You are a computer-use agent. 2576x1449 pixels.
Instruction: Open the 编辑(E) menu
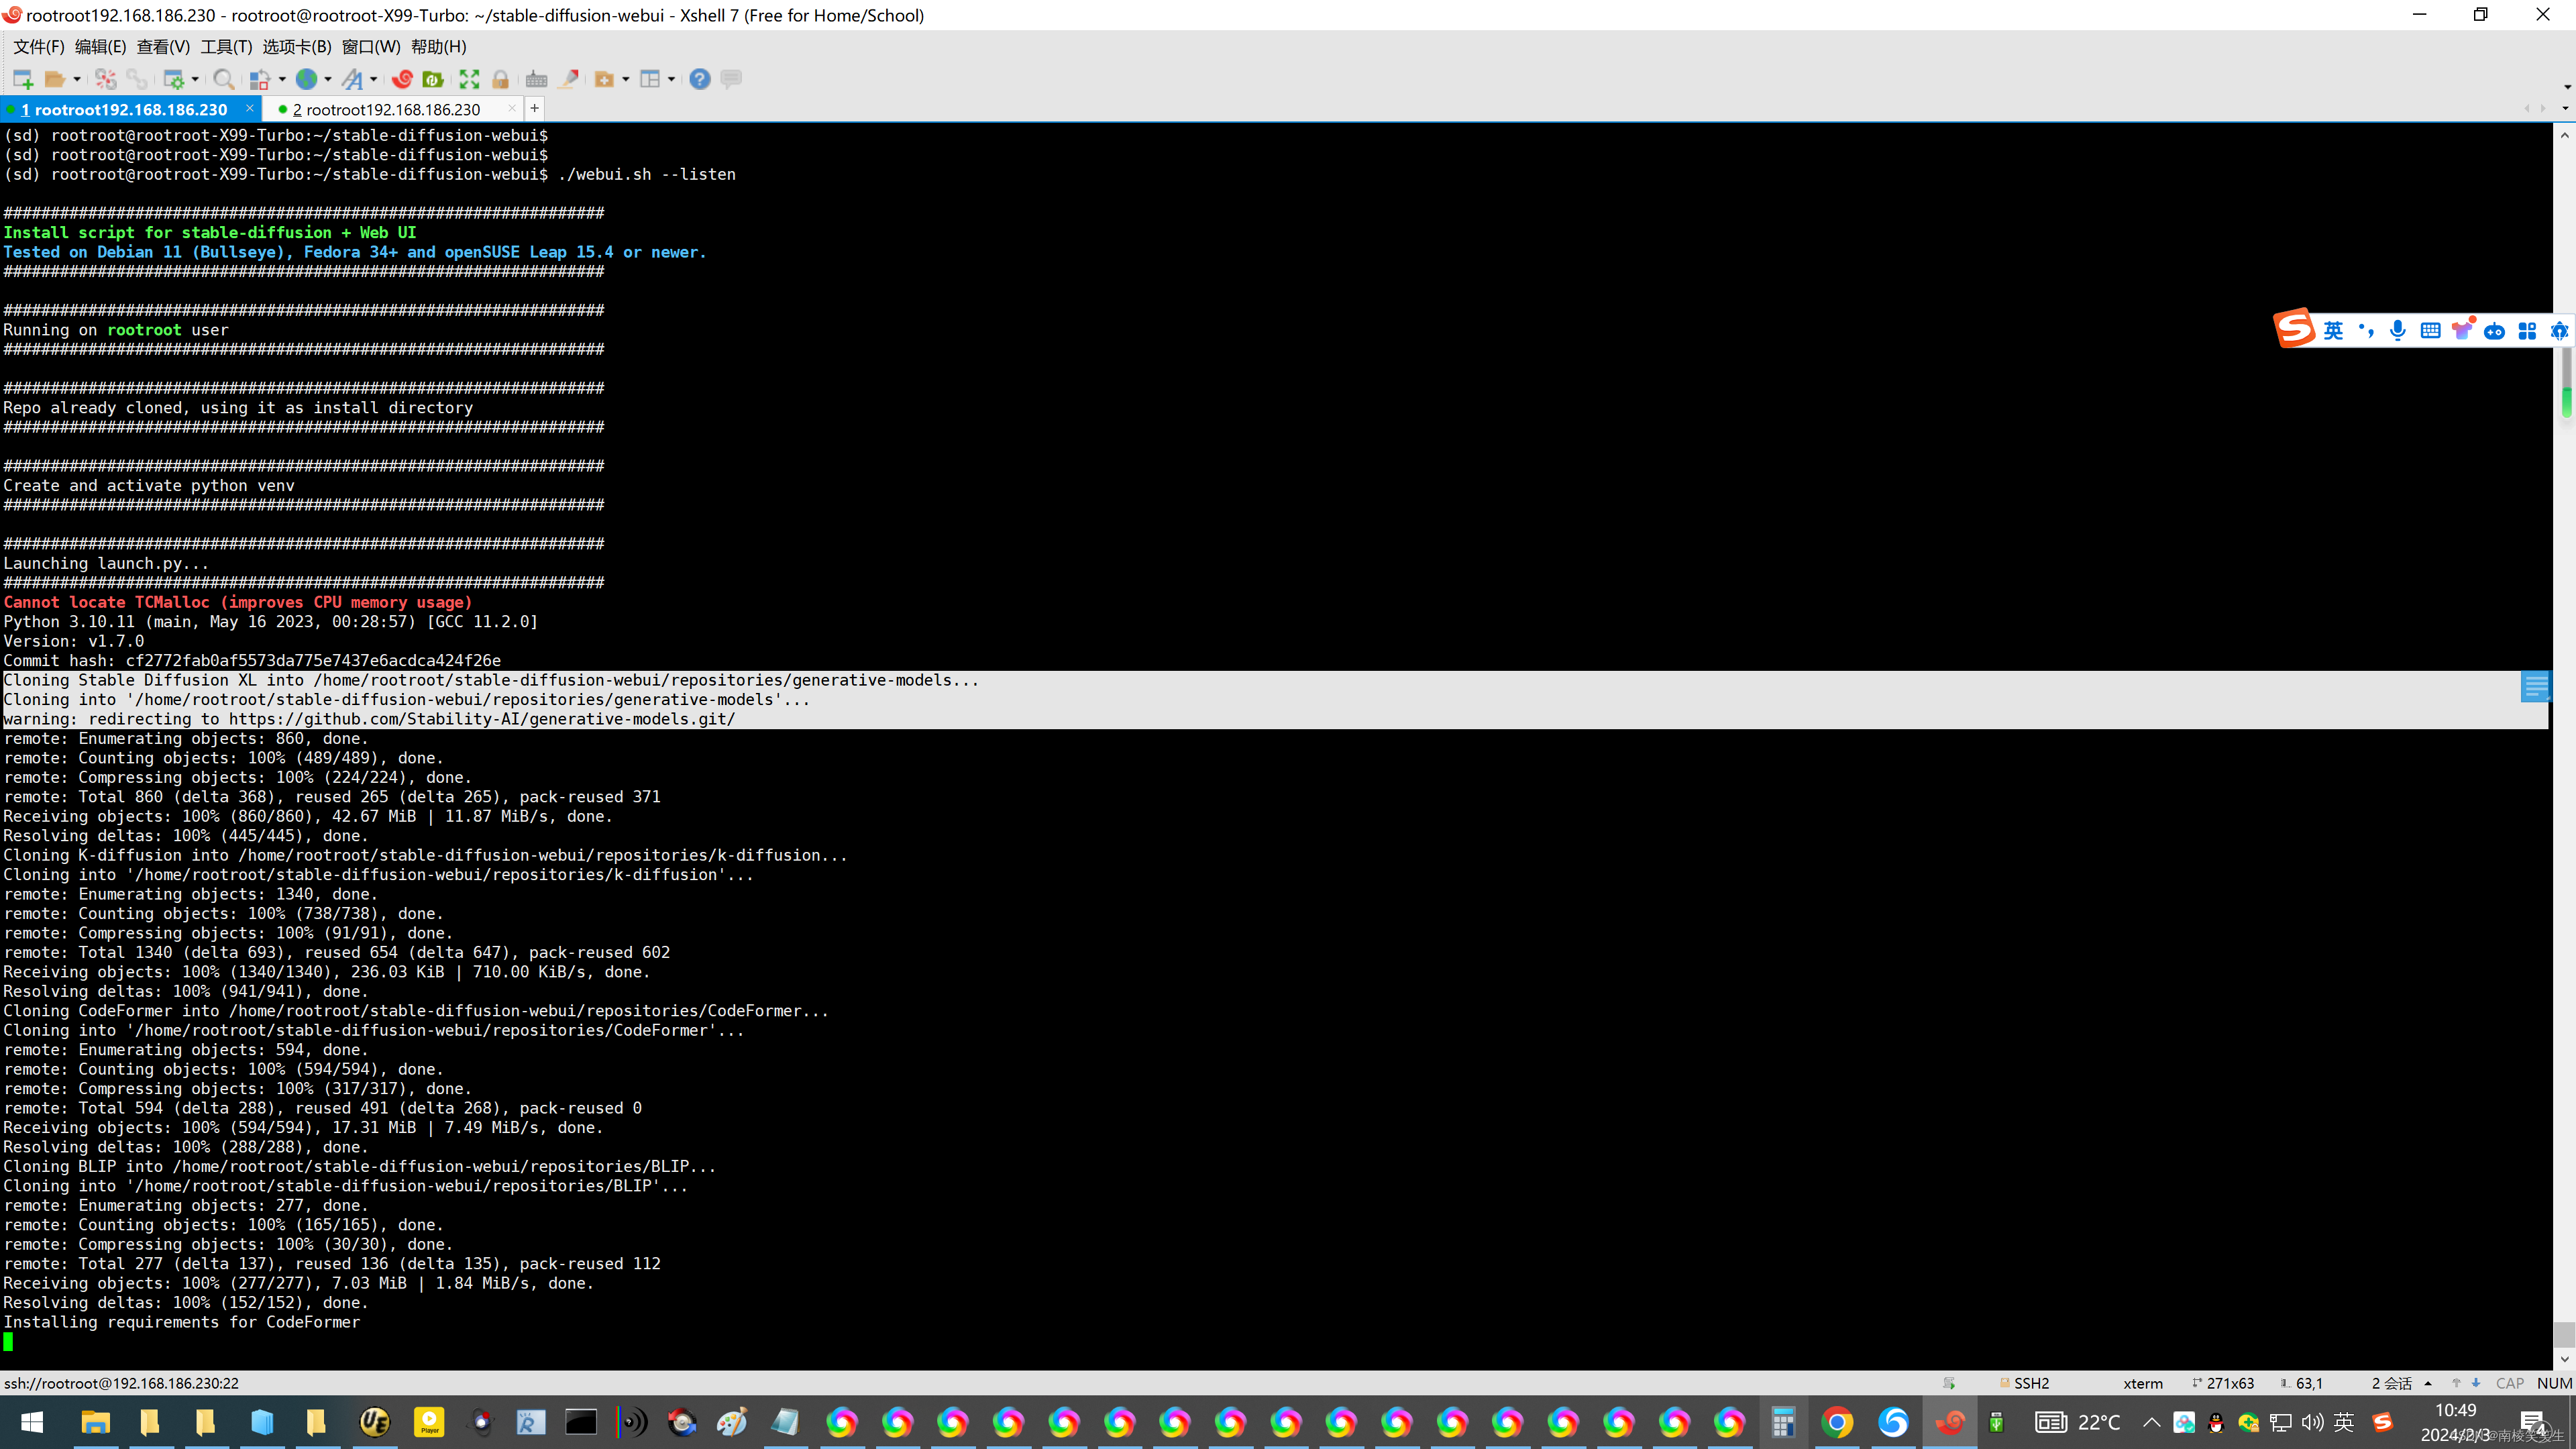101,47
